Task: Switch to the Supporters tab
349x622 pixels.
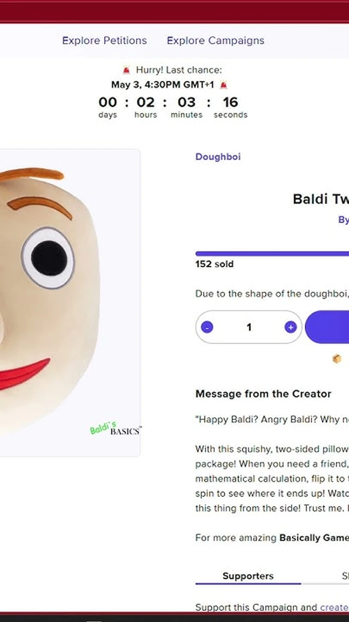Action: [248, 576]
